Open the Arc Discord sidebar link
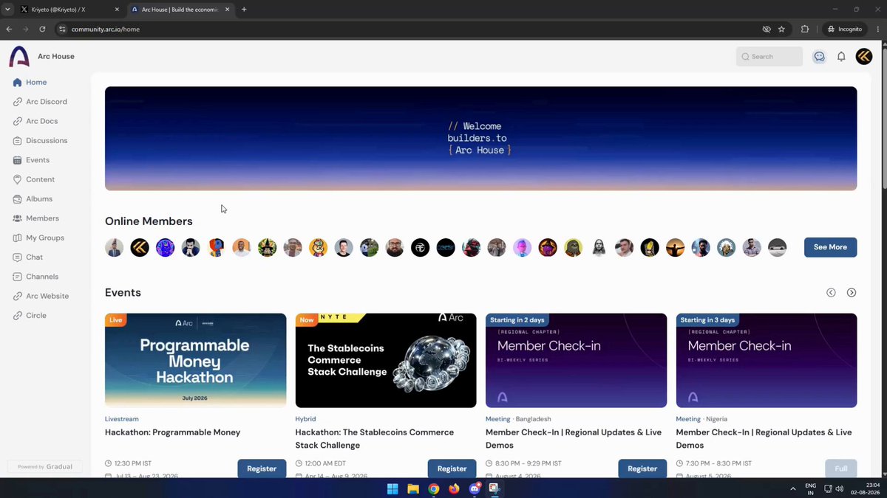The width and height of the screenshot is (887, 498). click(40, 102)
